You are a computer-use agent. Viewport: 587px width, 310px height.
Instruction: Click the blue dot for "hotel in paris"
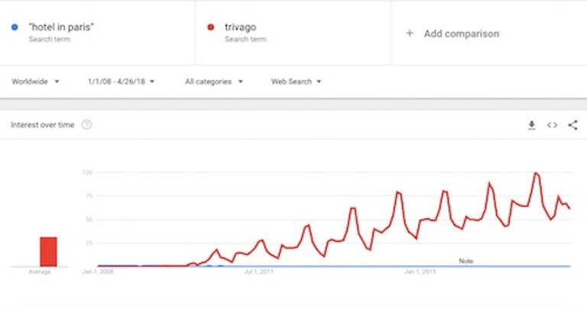[x=15, y=27]
